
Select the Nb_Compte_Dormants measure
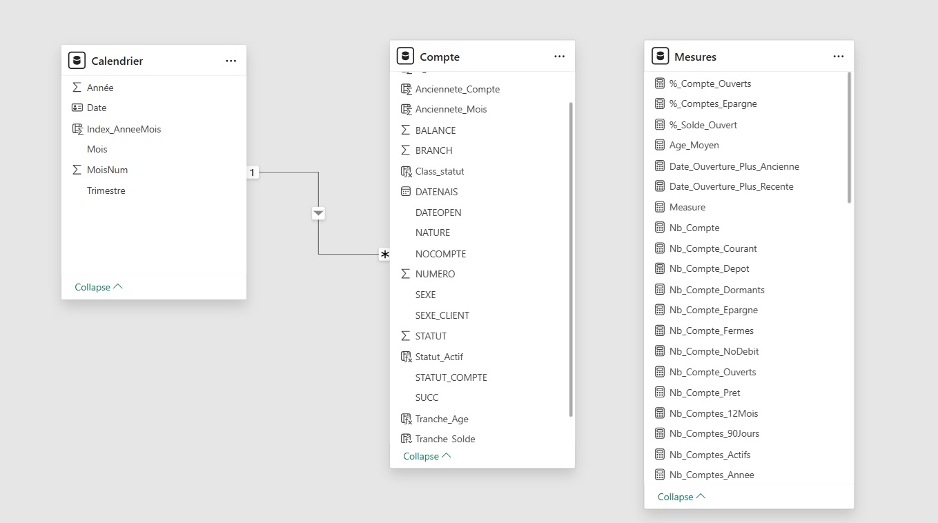click(716, 290)
